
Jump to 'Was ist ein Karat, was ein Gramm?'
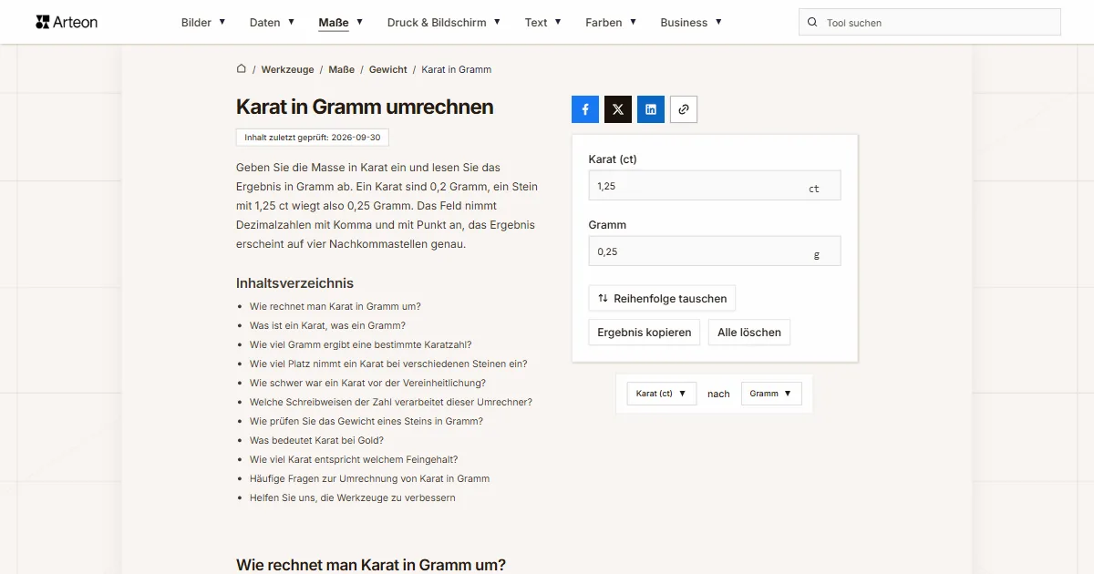click(x=327, y=325)
